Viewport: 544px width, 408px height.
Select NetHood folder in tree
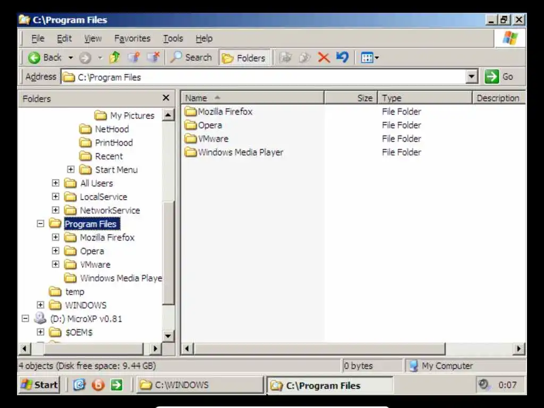(x=112, y=129)
